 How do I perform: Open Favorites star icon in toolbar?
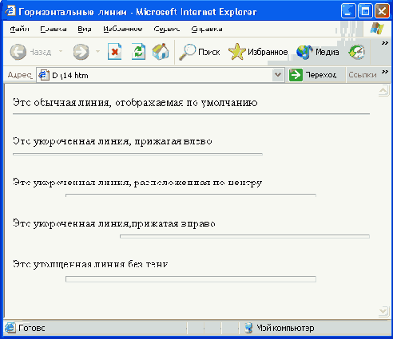click(236, 52)
